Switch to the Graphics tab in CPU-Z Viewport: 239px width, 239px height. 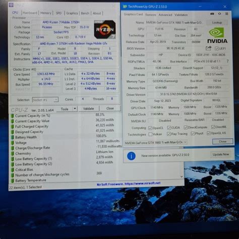pos(72,13)
